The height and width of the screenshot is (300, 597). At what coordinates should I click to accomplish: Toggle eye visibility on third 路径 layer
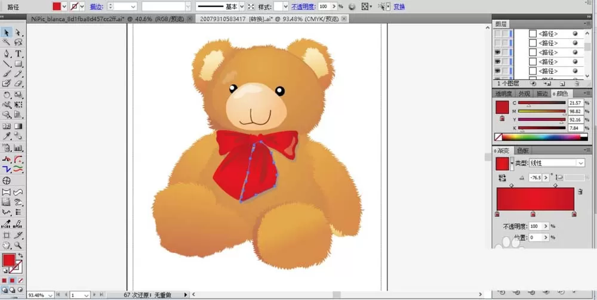pos(498,52)
